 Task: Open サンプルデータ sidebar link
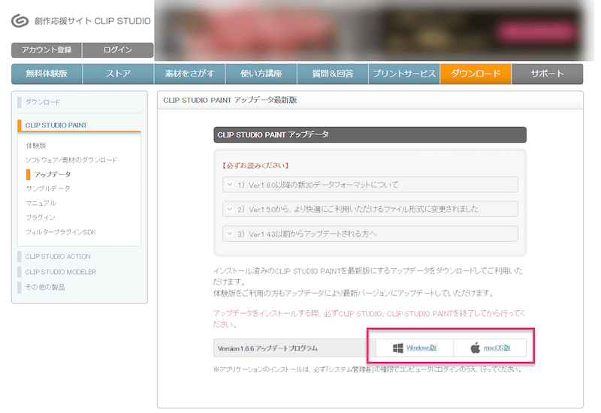[48, 188]
